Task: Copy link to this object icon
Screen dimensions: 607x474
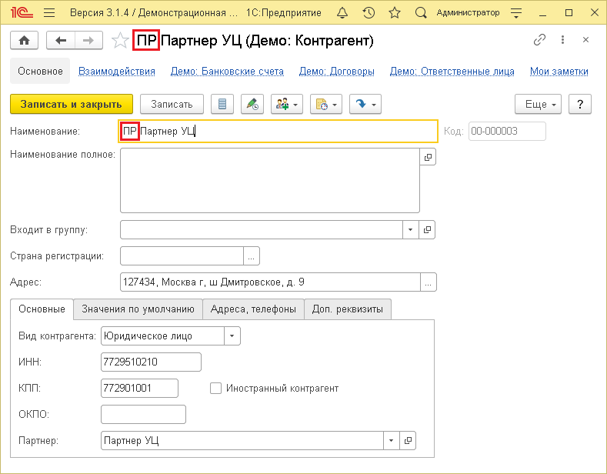Action: (539, 39)
